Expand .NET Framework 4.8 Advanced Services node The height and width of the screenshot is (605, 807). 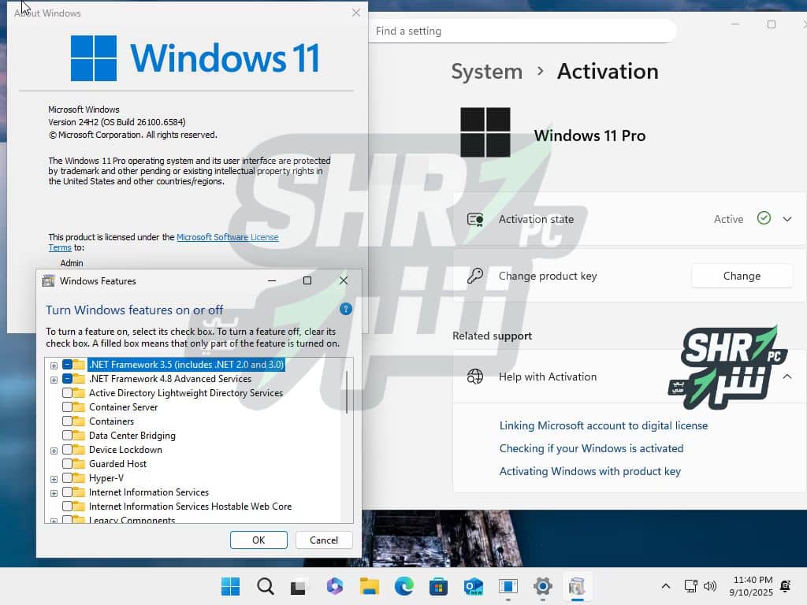coord(54,380)
